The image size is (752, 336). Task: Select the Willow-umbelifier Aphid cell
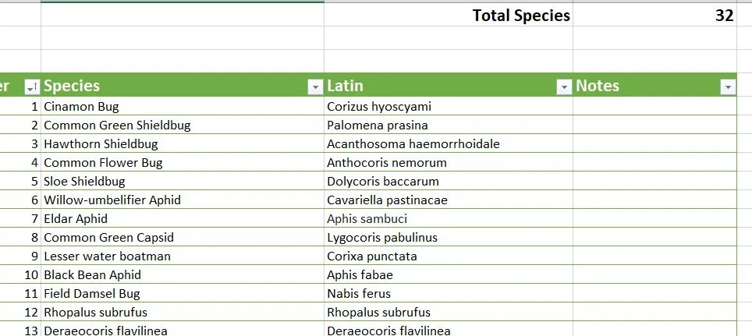pos(183,200)
